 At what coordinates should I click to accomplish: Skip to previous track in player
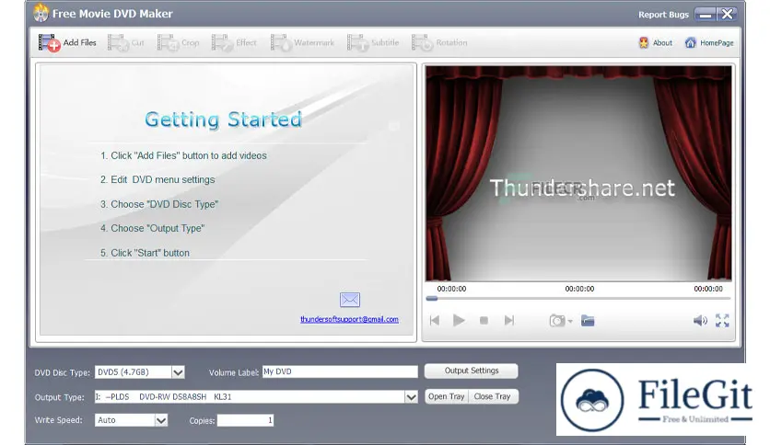point(435,321)
